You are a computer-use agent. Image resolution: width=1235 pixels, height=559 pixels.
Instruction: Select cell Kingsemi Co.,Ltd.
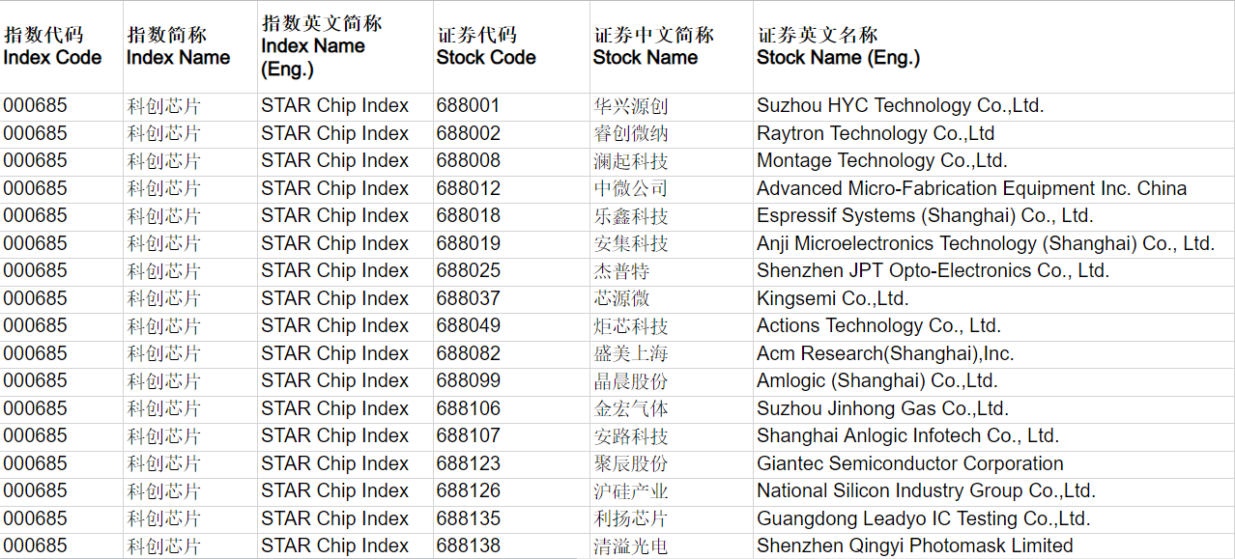[x=994, y=298]
